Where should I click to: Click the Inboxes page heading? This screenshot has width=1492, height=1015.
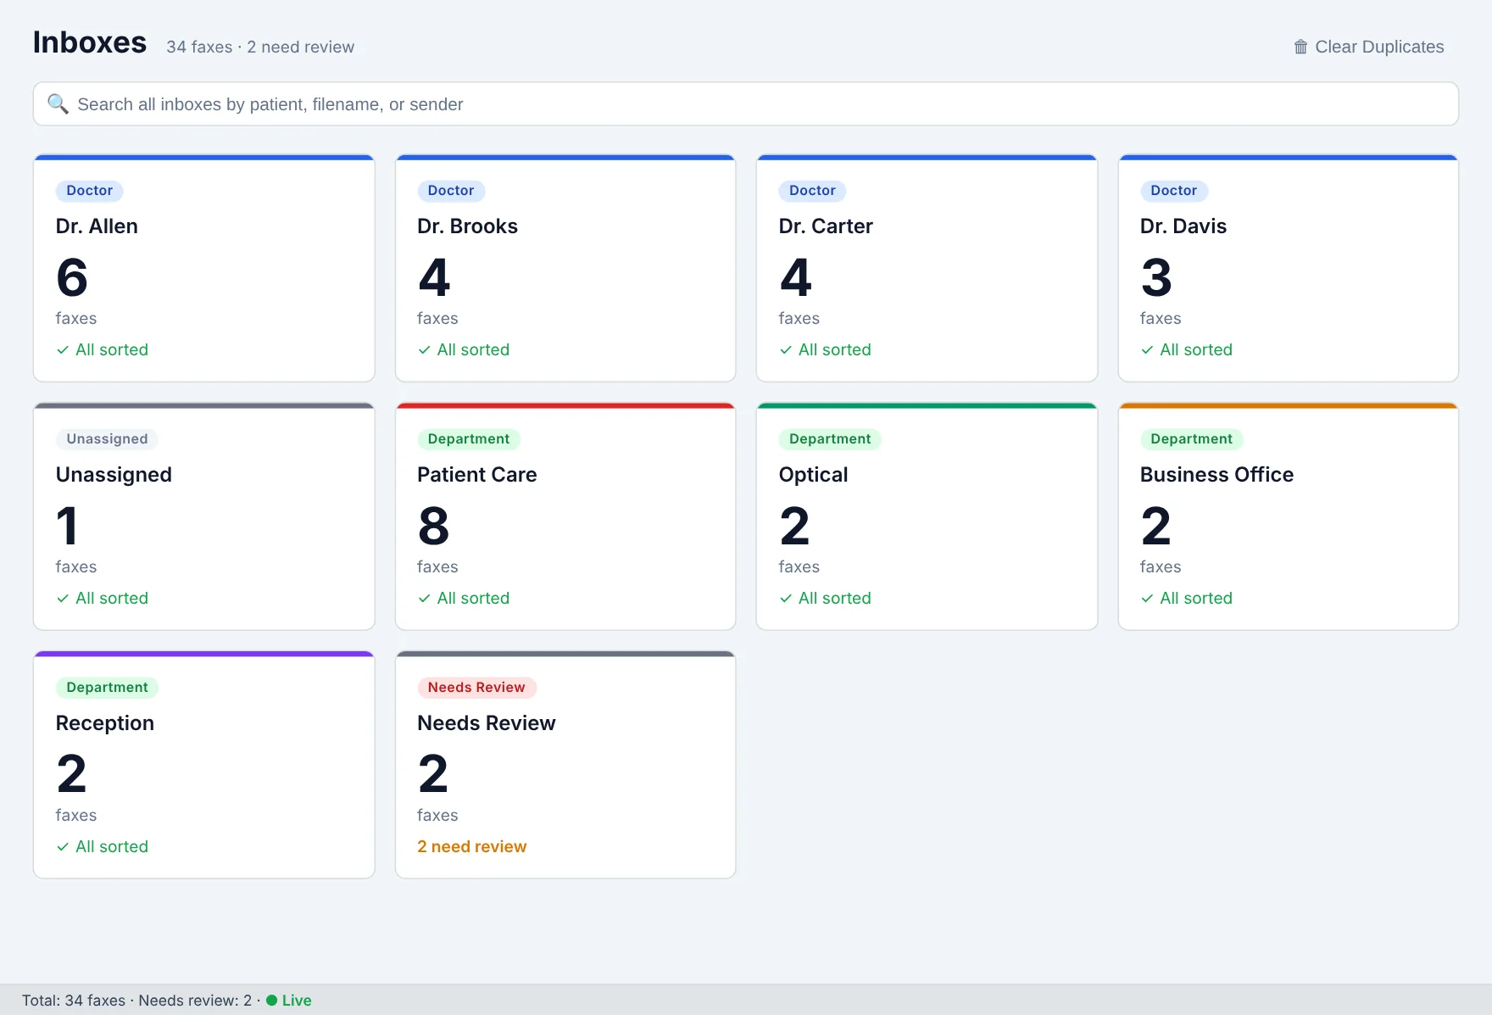point(90,42)
